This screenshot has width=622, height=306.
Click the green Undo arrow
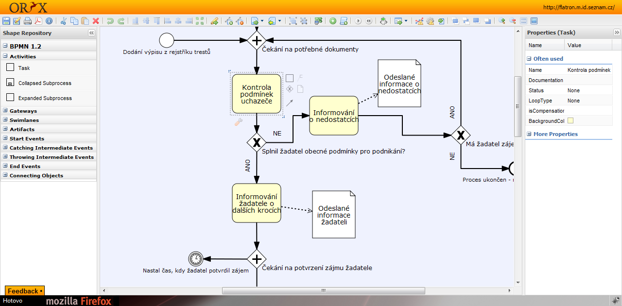pos(110,21)
